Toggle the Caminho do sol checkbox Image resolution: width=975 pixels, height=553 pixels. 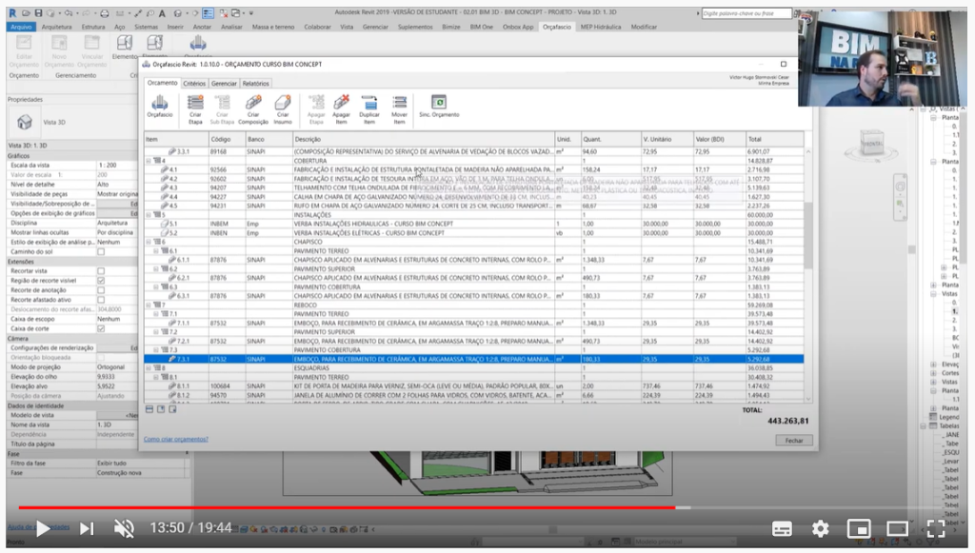point(101,251)
